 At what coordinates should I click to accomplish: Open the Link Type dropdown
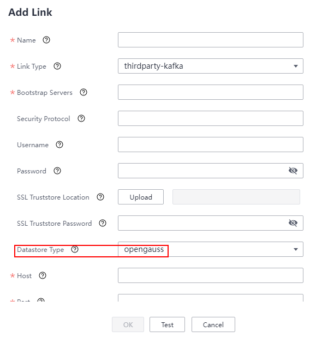(210, 66)
